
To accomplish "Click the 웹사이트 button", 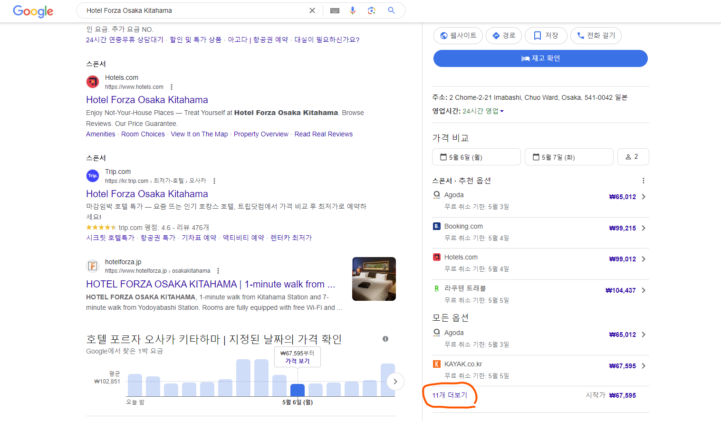I will coord(458,36).
